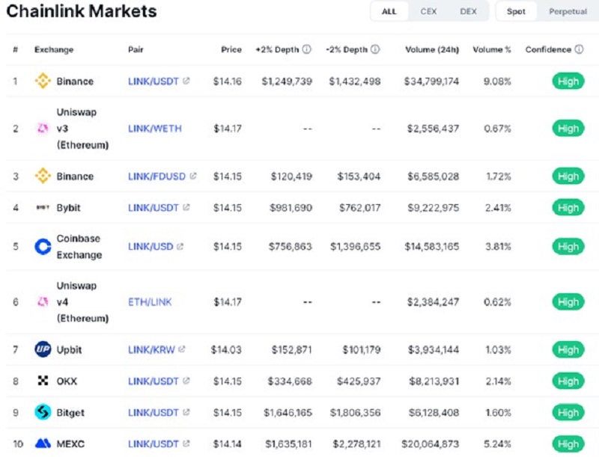Screen dimensions: 599x457
Task: Click external link icon beside LINK/FDUSD
Action: (193, 176)
